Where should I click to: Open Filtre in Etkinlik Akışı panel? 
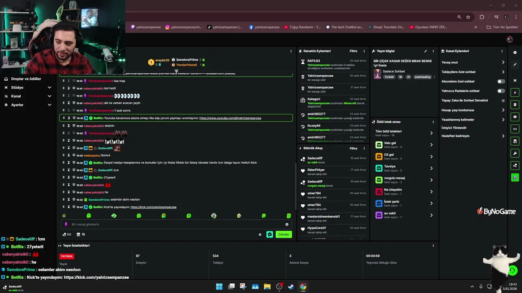coord(354,148)
